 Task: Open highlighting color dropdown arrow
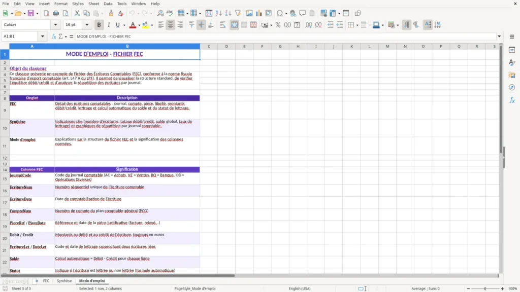(152, 25)
